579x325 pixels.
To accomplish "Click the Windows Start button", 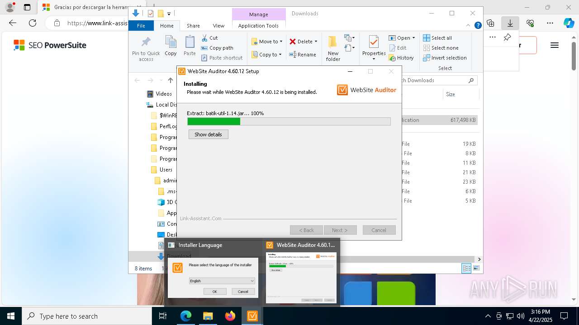I will (x=10, y=316).
